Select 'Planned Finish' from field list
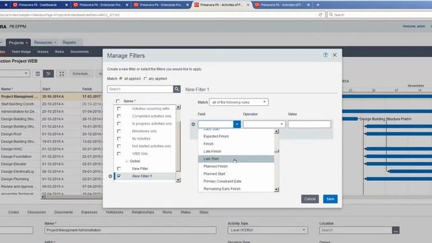432x243 pixels. [236, 167]
